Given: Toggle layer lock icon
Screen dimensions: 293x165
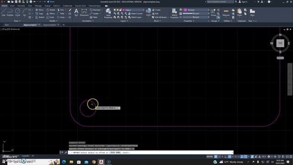Looking at the screenshot, I should point(120,10).
